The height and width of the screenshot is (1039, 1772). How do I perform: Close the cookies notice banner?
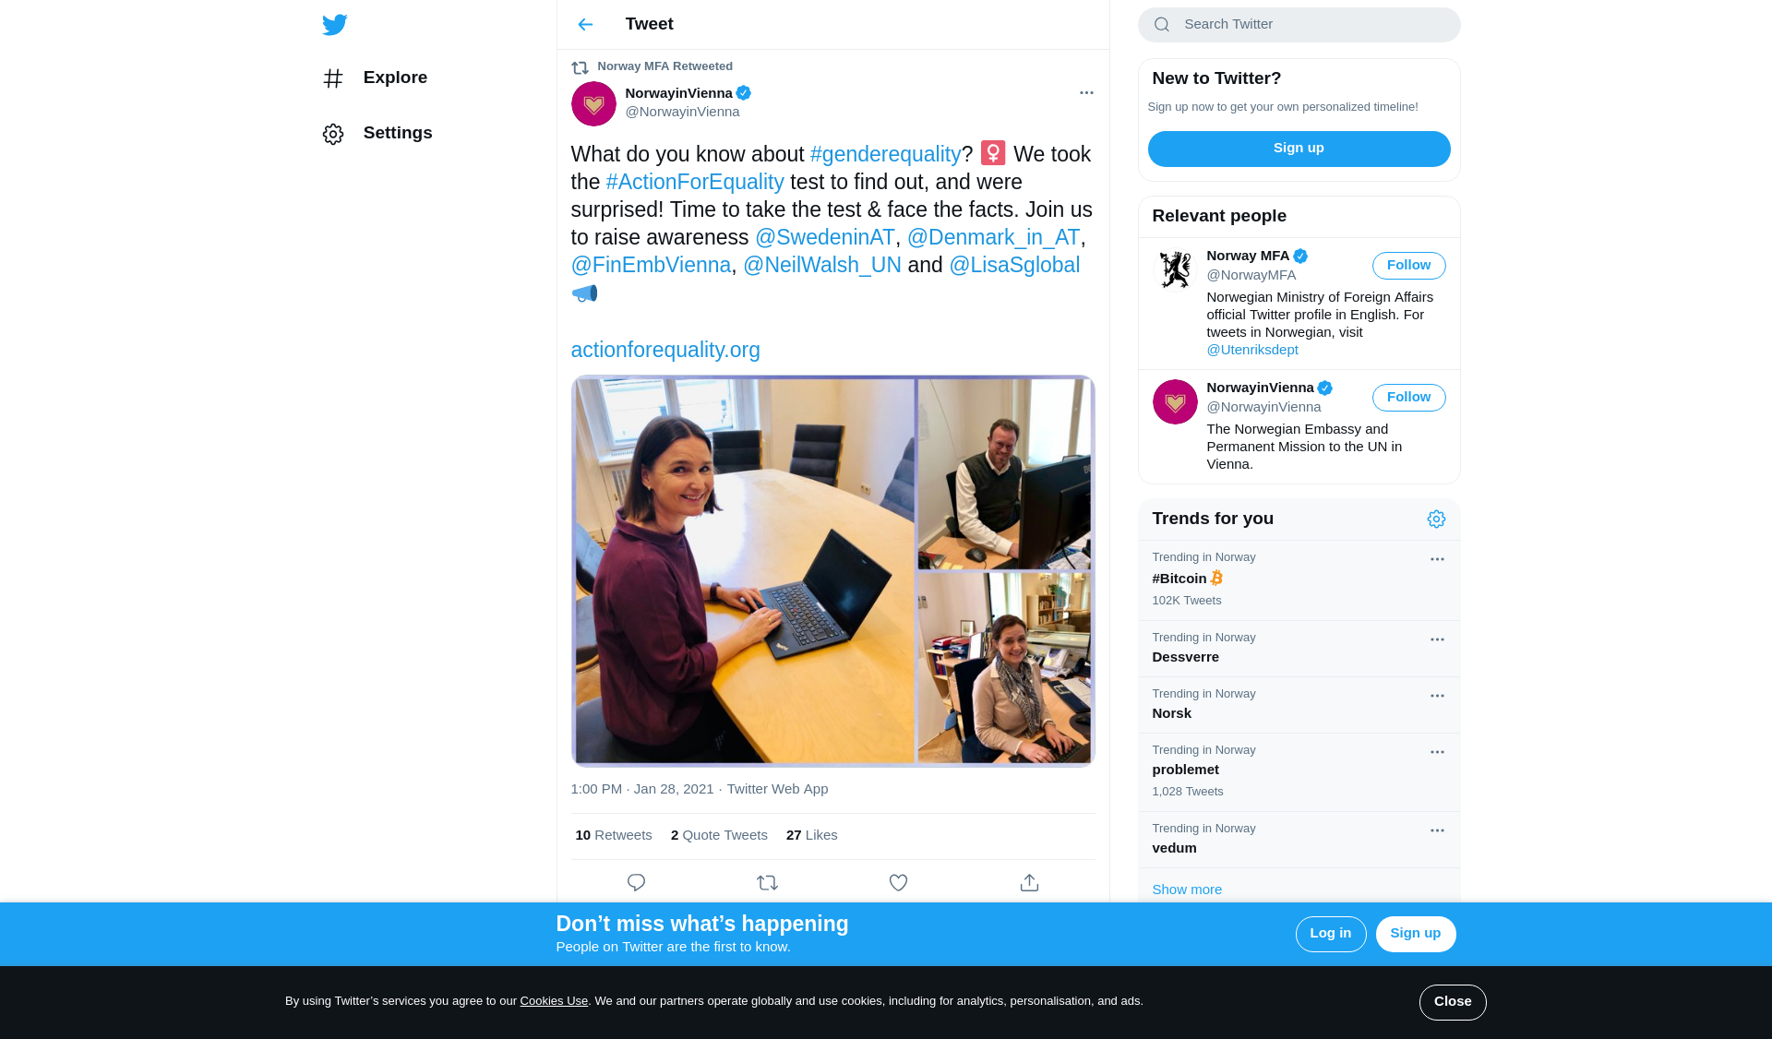click(1453, 1002)
